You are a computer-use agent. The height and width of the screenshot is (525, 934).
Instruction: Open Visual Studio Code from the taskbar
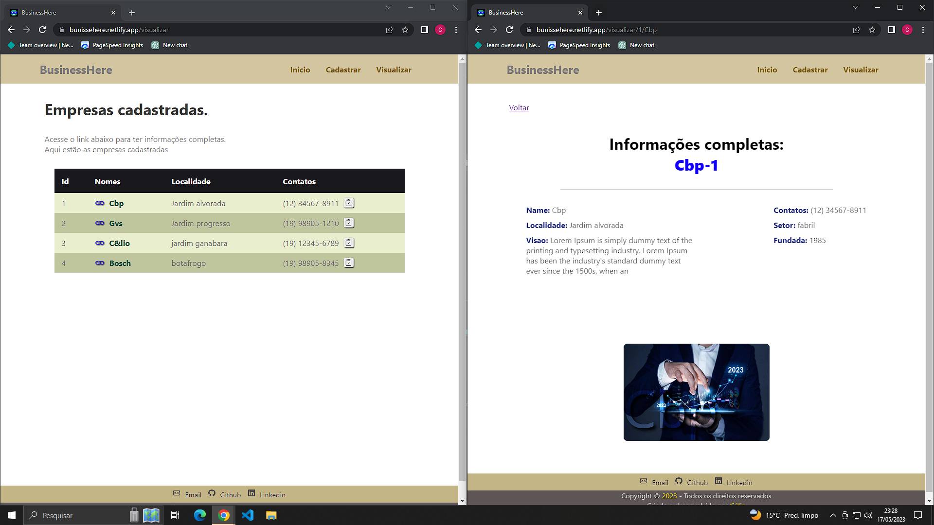click(x=248, y=515)
